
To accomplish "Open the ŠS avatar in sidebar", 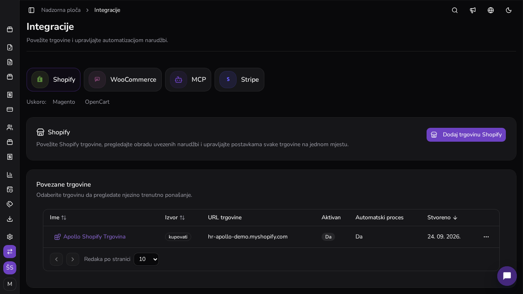I will (x=10, y=268).
